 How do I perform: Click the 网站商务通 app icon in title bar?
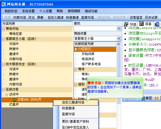point(3,4)
